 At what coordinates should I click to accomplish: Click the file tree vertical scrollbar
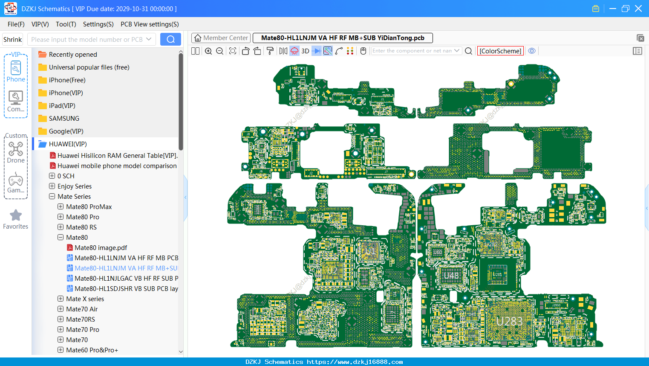click(x=181, y=102)
